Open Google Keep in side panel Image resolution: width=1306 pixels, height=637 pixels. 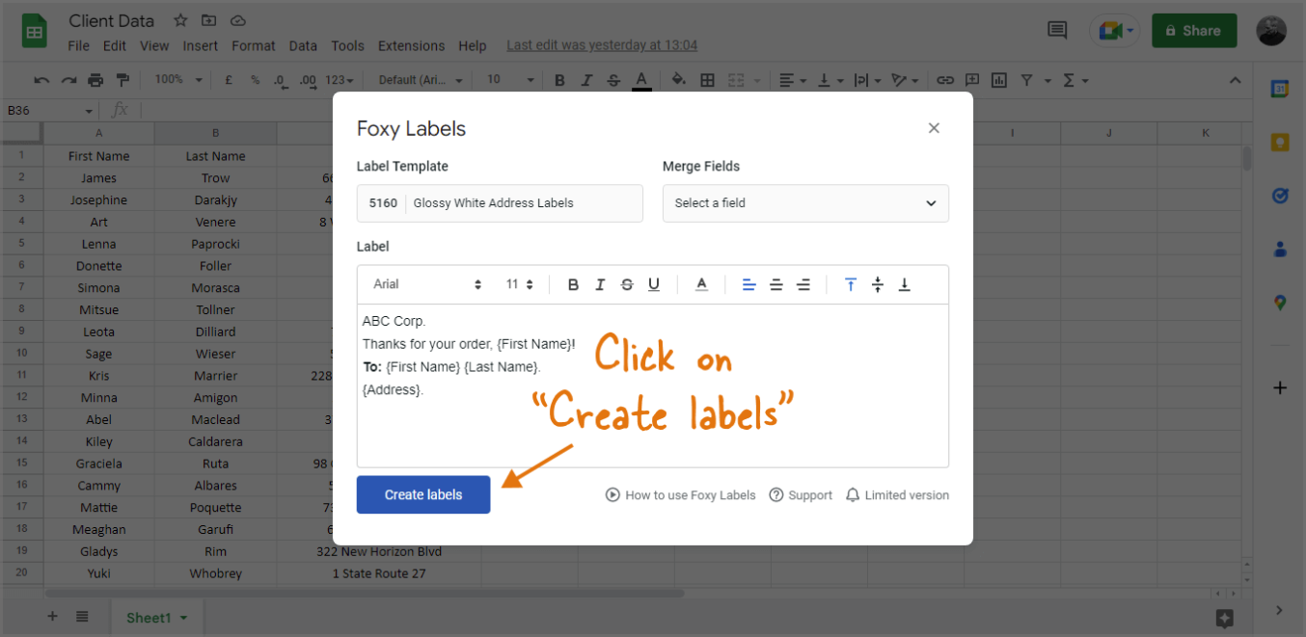pos(1280,143)
